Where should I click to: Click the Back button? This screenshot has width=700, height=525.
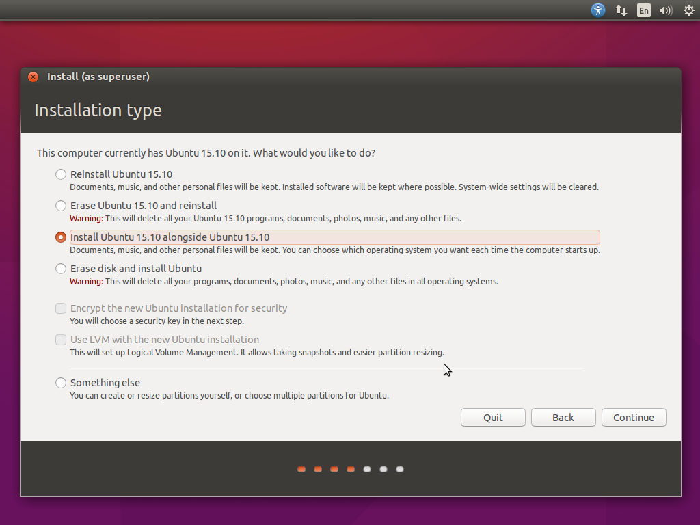[563, 418]
